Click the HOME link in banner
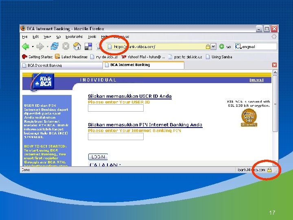Screen dimensions: 293x220 pos(256,80)
